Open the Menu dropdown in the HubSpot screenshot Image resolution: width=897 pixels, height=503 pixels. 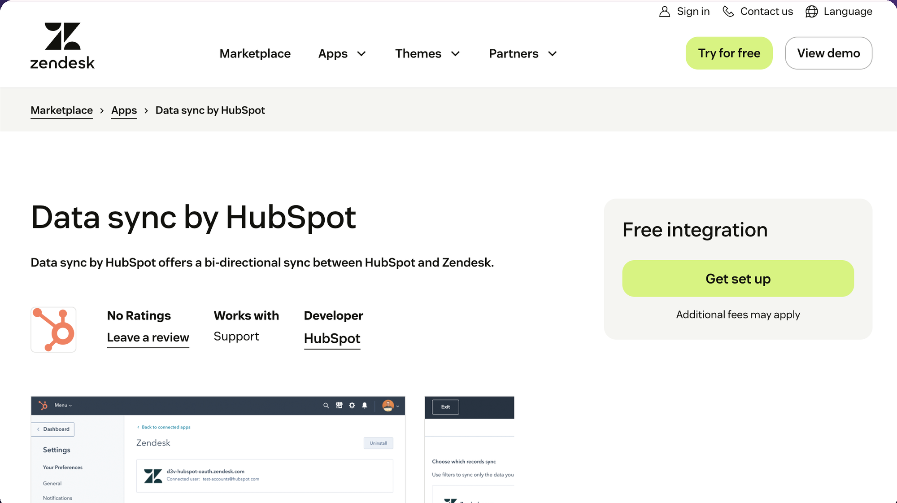tap(62, 405)
